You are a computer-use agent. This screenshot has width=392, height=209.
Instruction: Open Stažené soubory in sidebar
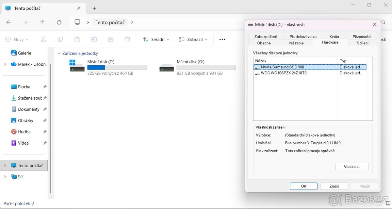30,98
